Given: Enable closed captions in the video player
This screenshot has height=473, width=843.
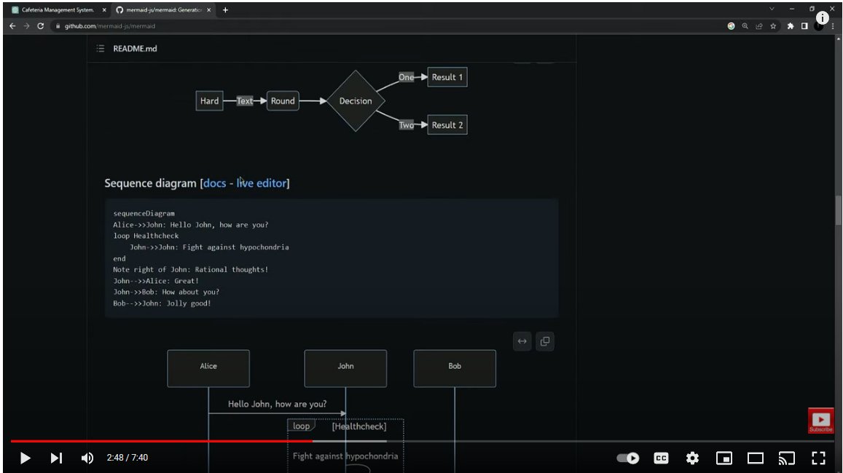Looking at the screenshot, I should point(660,458).
